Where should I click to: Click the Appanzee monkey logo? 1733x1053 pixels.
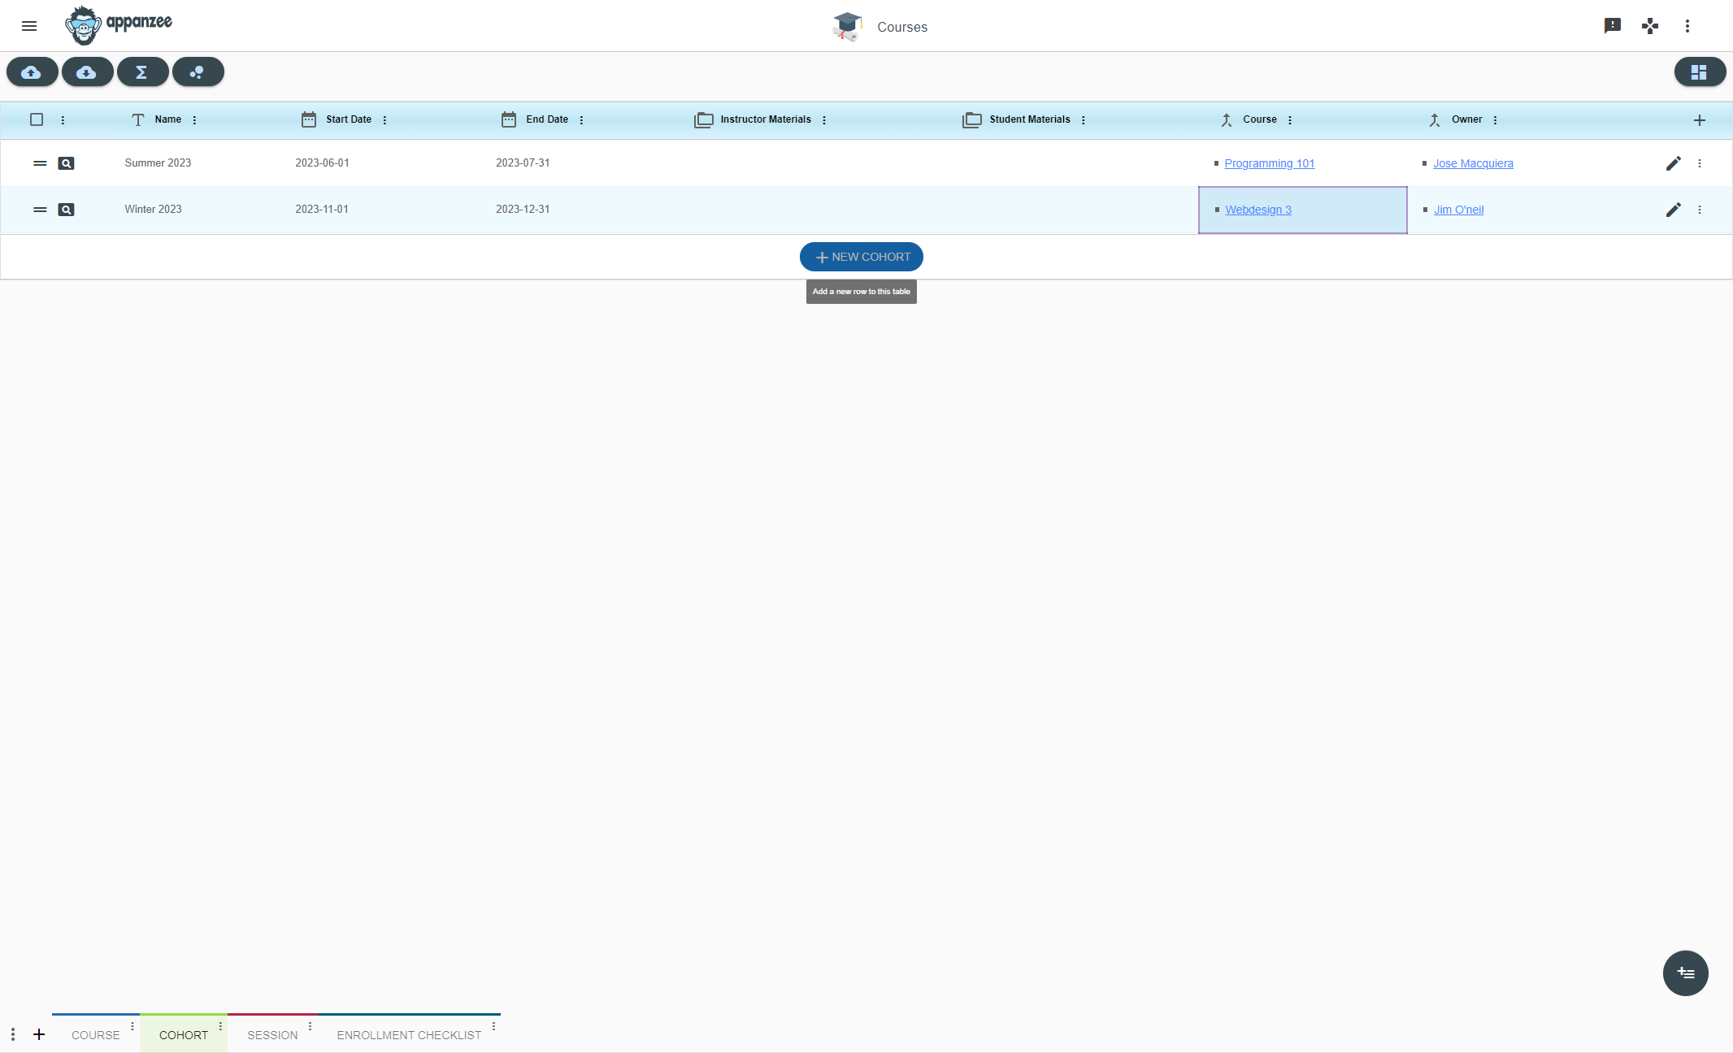119,25
